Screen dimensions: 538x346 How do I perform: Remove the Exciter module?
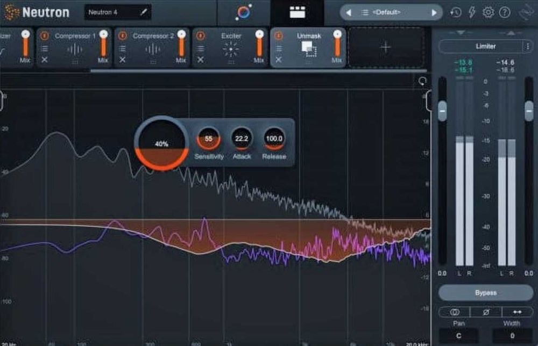point(200,60)
